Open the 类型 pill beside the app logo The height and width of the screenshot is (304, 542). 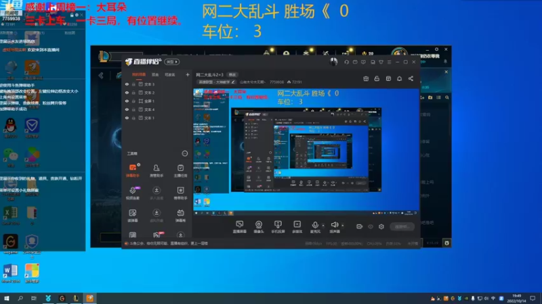click(172, 61)
